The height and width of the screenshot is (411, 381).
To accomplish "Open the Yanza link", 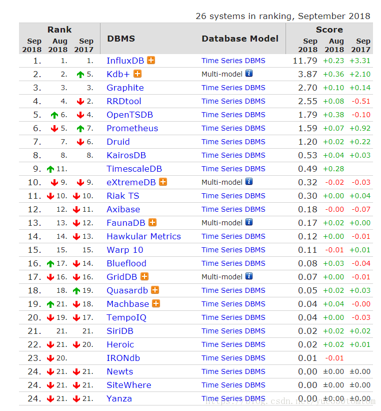I will [x=119, y=398].
